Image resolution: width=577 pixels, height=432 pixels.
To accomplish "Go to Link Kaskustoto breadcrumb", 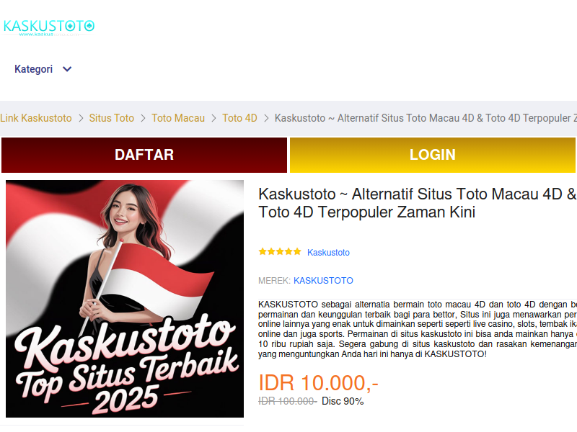I will point(35,118).
